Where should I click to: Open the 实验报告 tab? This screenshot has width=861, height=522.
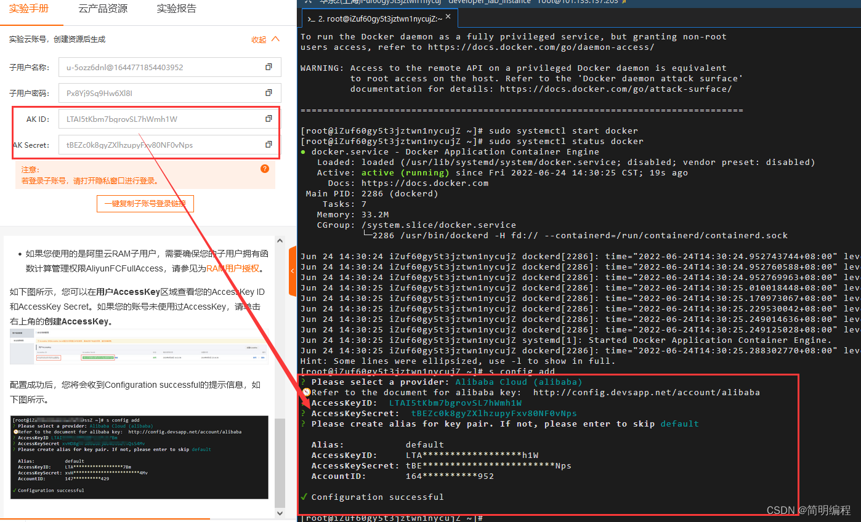pyautogui.click(x=177, y=9)
